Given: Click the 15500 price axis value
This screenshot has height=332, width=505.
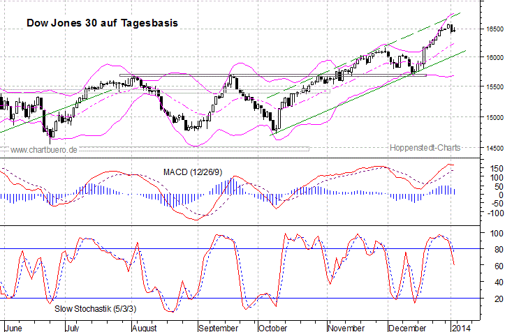Looking at the screenshot, I should 495,87.
